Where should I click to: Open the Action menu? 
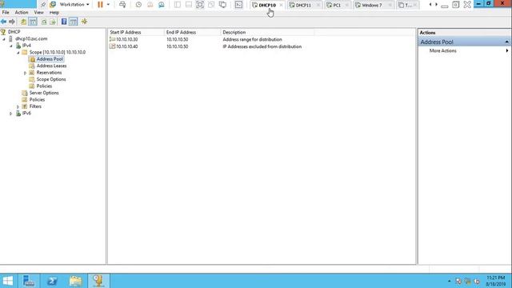tap(22, 13)
